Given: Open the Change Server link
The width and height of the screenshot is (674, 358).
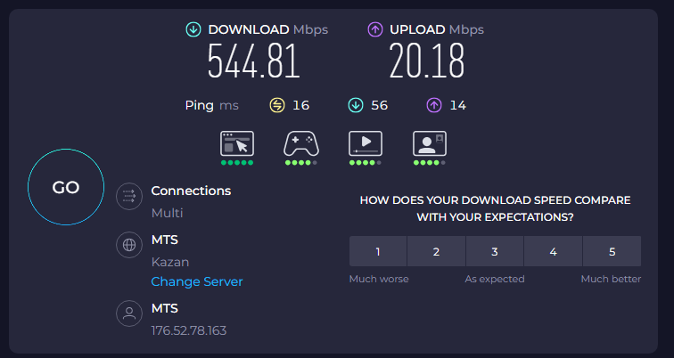Looking at the screenshot, I should (x=197, y=281).
